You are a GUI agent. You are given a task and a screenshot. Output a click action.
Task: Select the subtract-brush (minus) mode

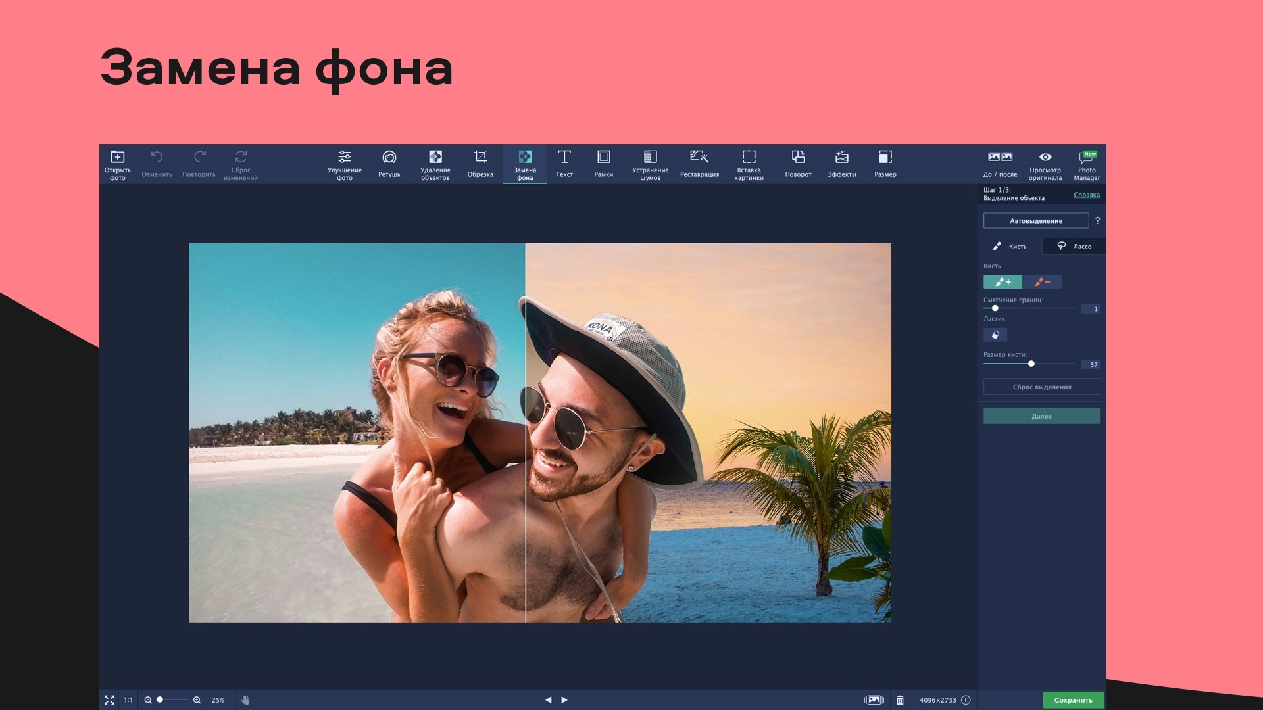point(1042,282)
